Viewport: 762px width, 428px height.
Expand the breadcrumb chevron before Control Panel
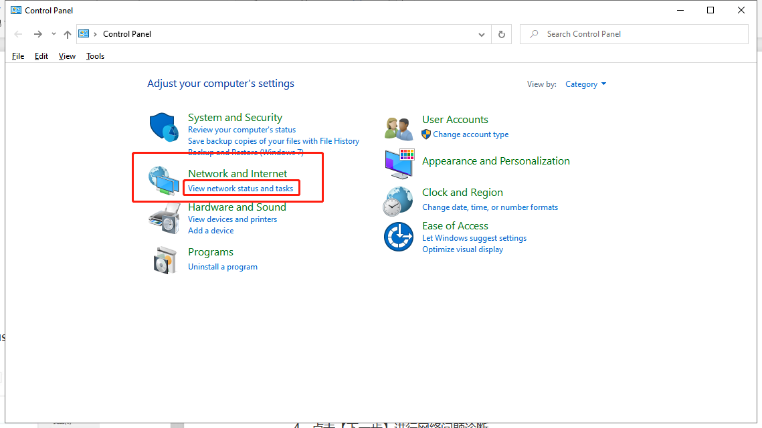point(95,34)
